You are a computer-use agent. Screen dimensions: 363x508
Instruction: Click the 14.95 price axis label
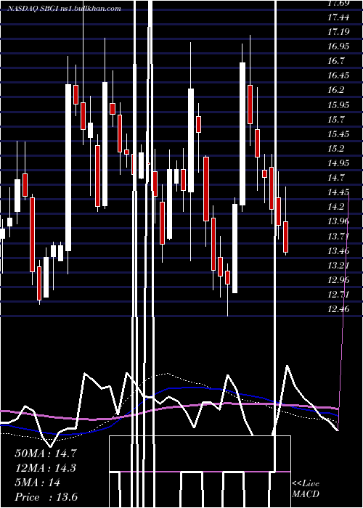coord(338,163)
